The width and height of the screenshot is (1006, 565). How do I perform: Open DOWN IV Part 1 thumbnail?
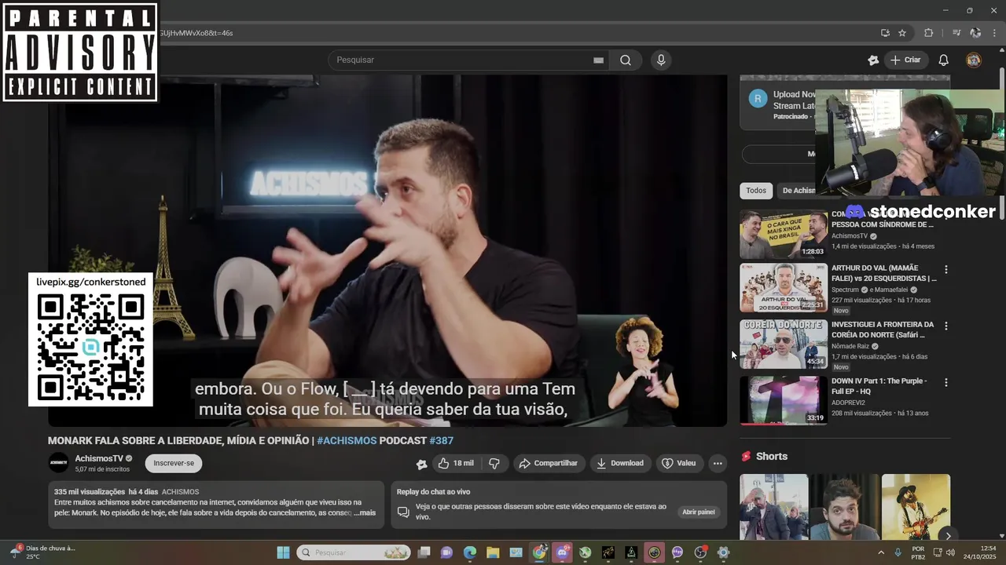pyautogui.click(x=784, y=400)
